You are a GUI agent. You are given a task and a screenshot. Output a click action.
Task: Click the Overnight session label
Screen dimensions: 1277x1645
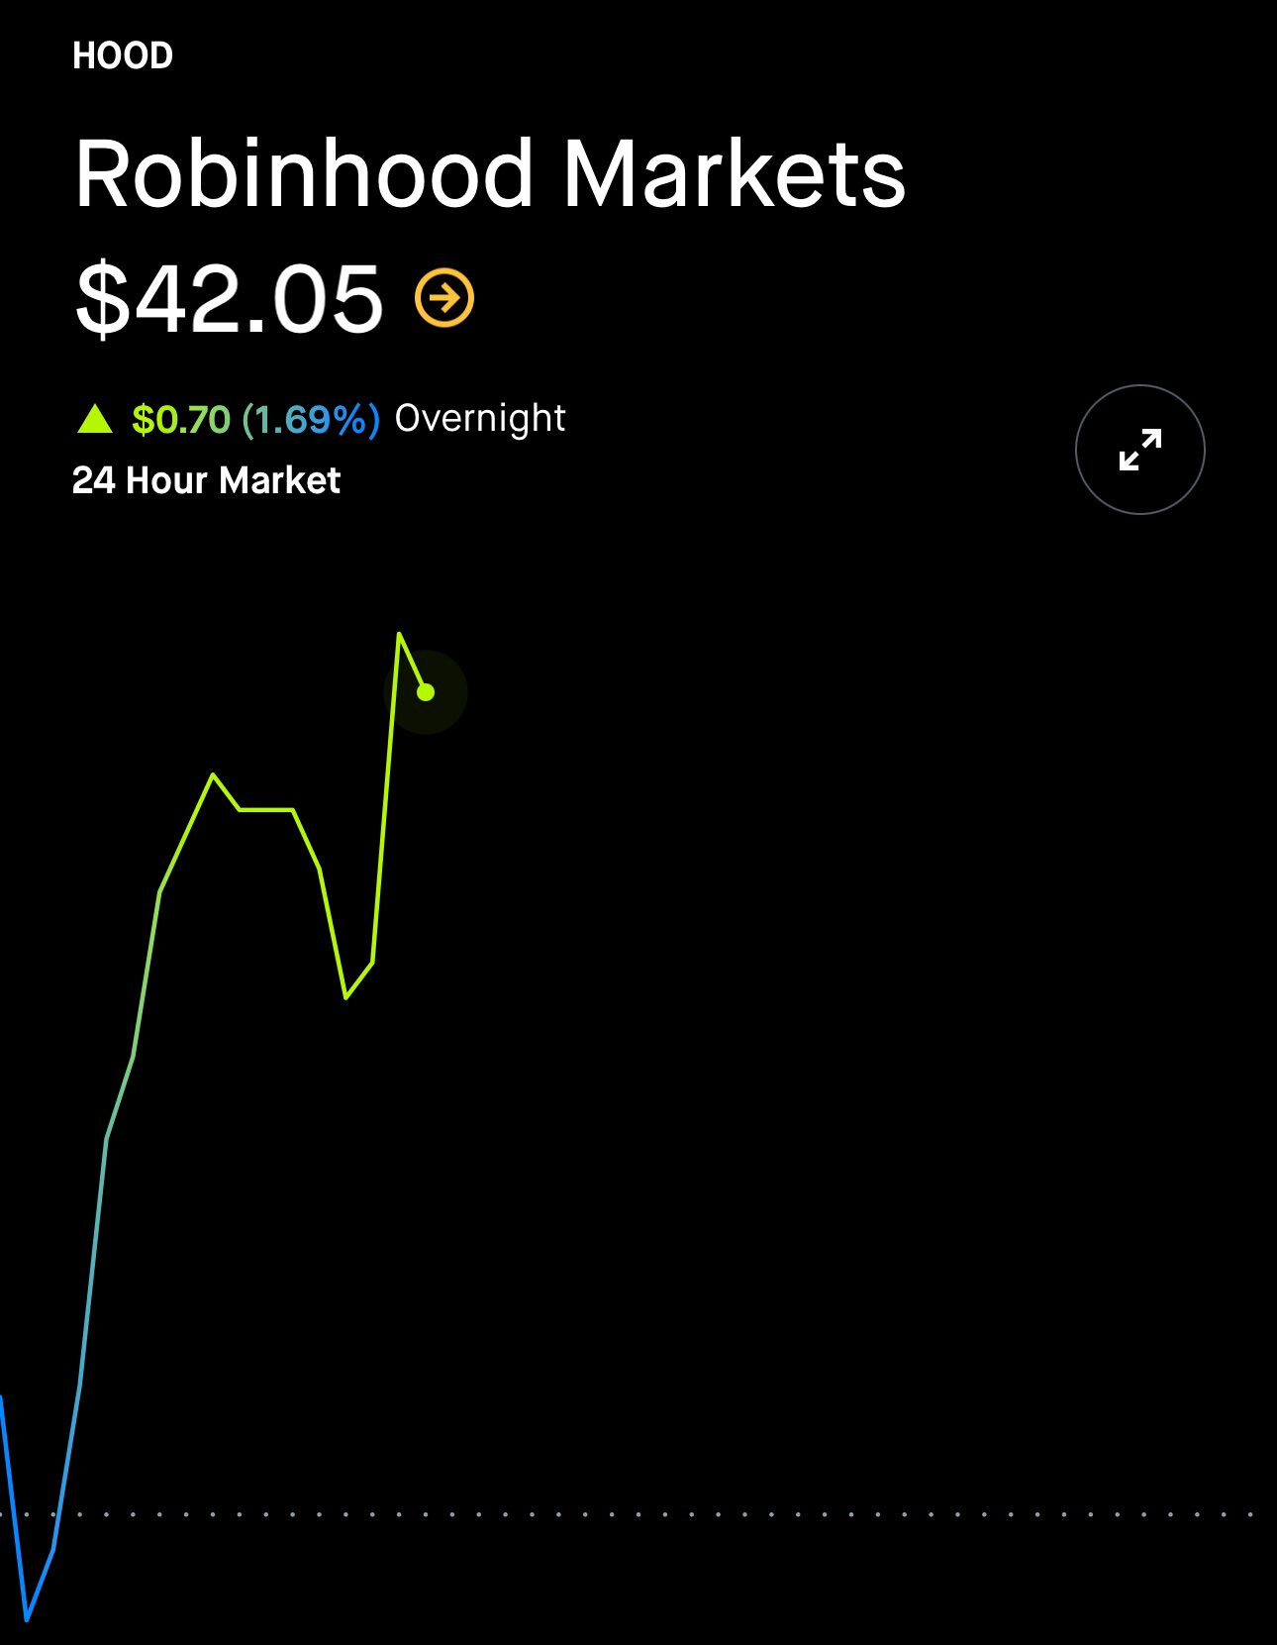[480, 418]
